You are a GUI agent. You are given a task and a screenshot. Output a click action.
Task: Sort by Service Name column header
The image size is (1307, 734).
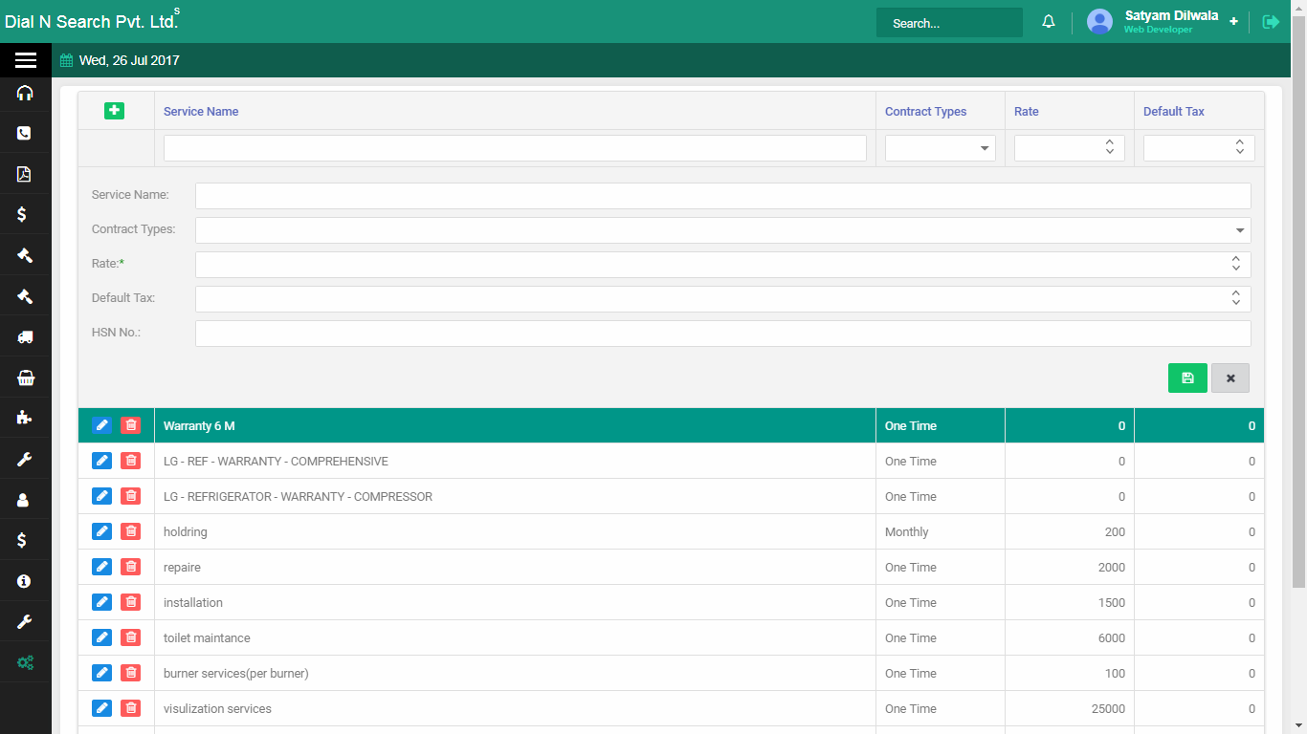pyautogui.click(x=201, y=112)
